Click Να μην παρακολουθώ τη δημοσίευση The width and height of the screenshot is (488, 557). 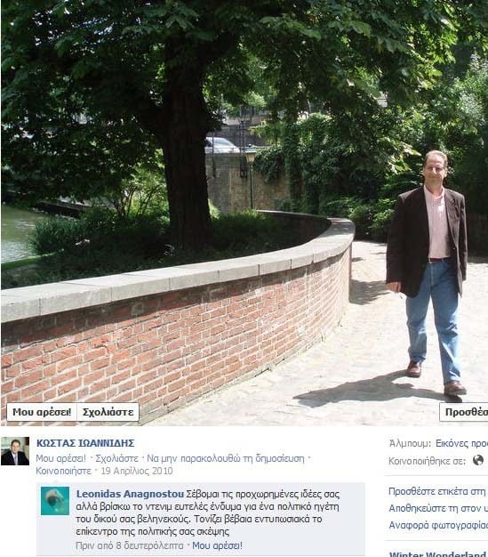(x=226, y=458)
